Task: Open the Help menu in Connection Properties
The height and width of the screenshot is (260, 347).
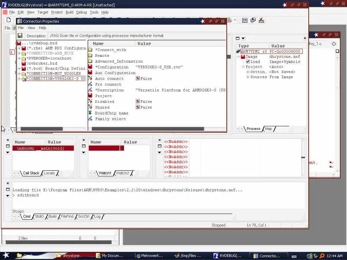Action: pyautogui.click(x=42, y=28)
